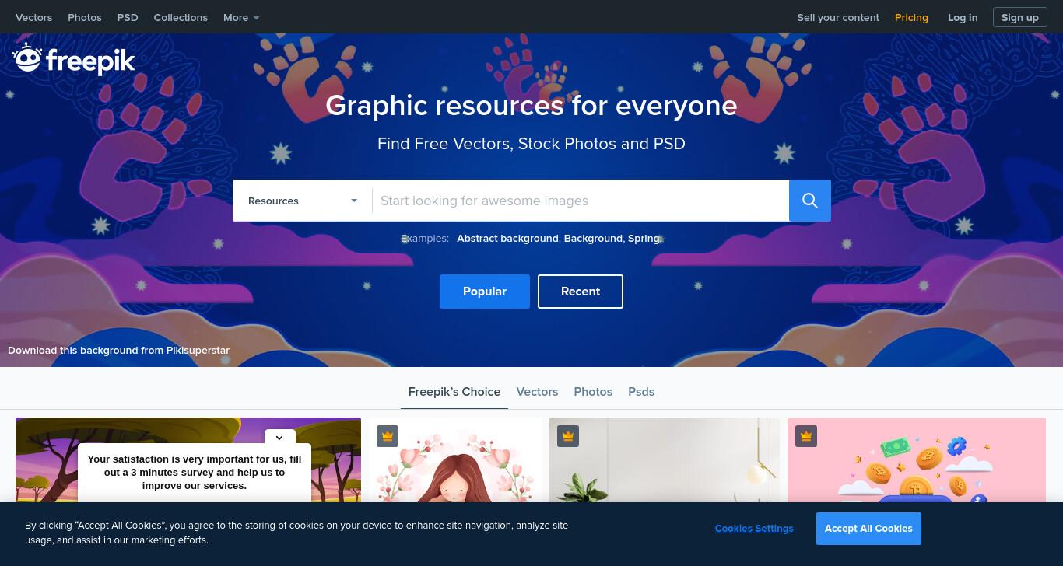
Task: Select the Freepik's Choice tab
Action: tap(454, 392)
